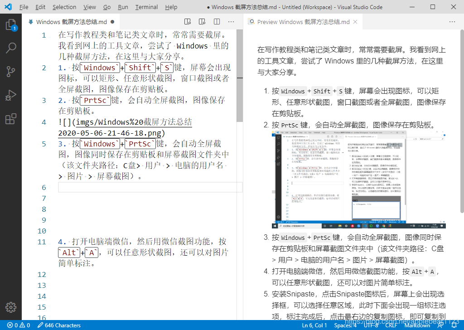Click line number 8 in the editor gutter
The image size is (464, 330).
[44, 209]
